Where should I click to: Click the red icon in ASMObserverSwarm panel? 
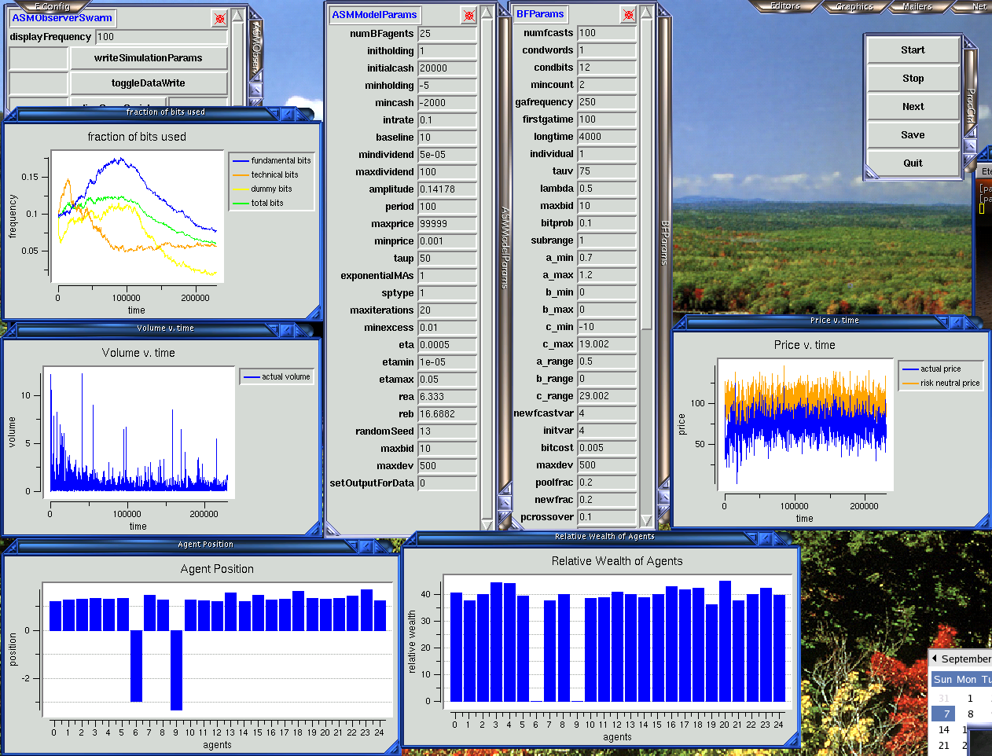pyautogui.click(x=220, y=18)
